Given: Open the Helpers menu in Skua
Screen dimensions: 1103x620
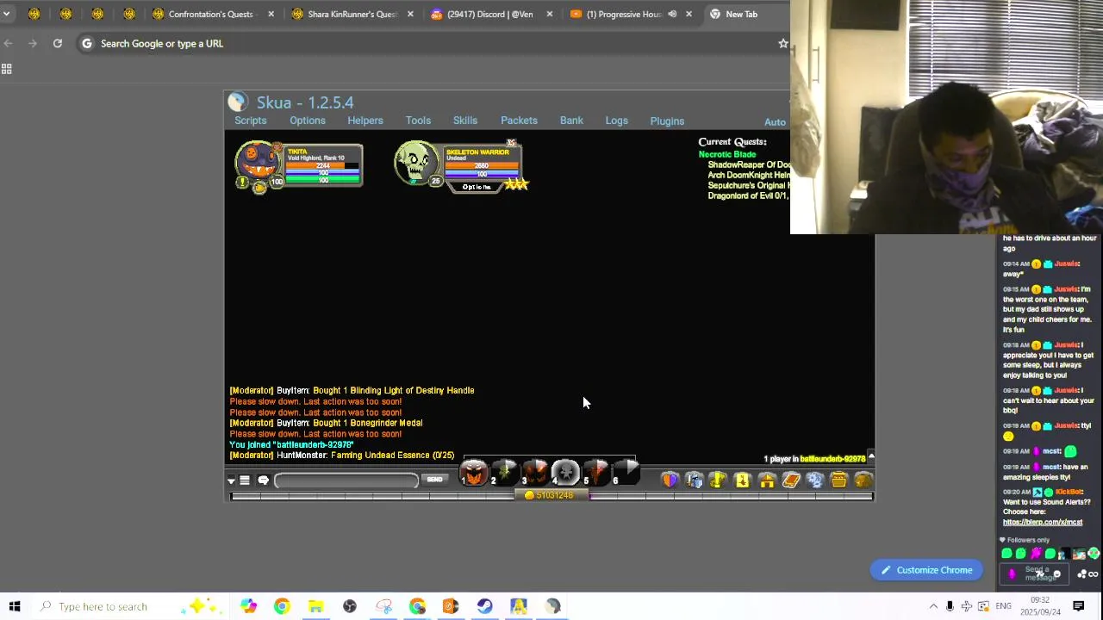Looking at the screenshot, I should pyautogui.click(x=365, y=121).
